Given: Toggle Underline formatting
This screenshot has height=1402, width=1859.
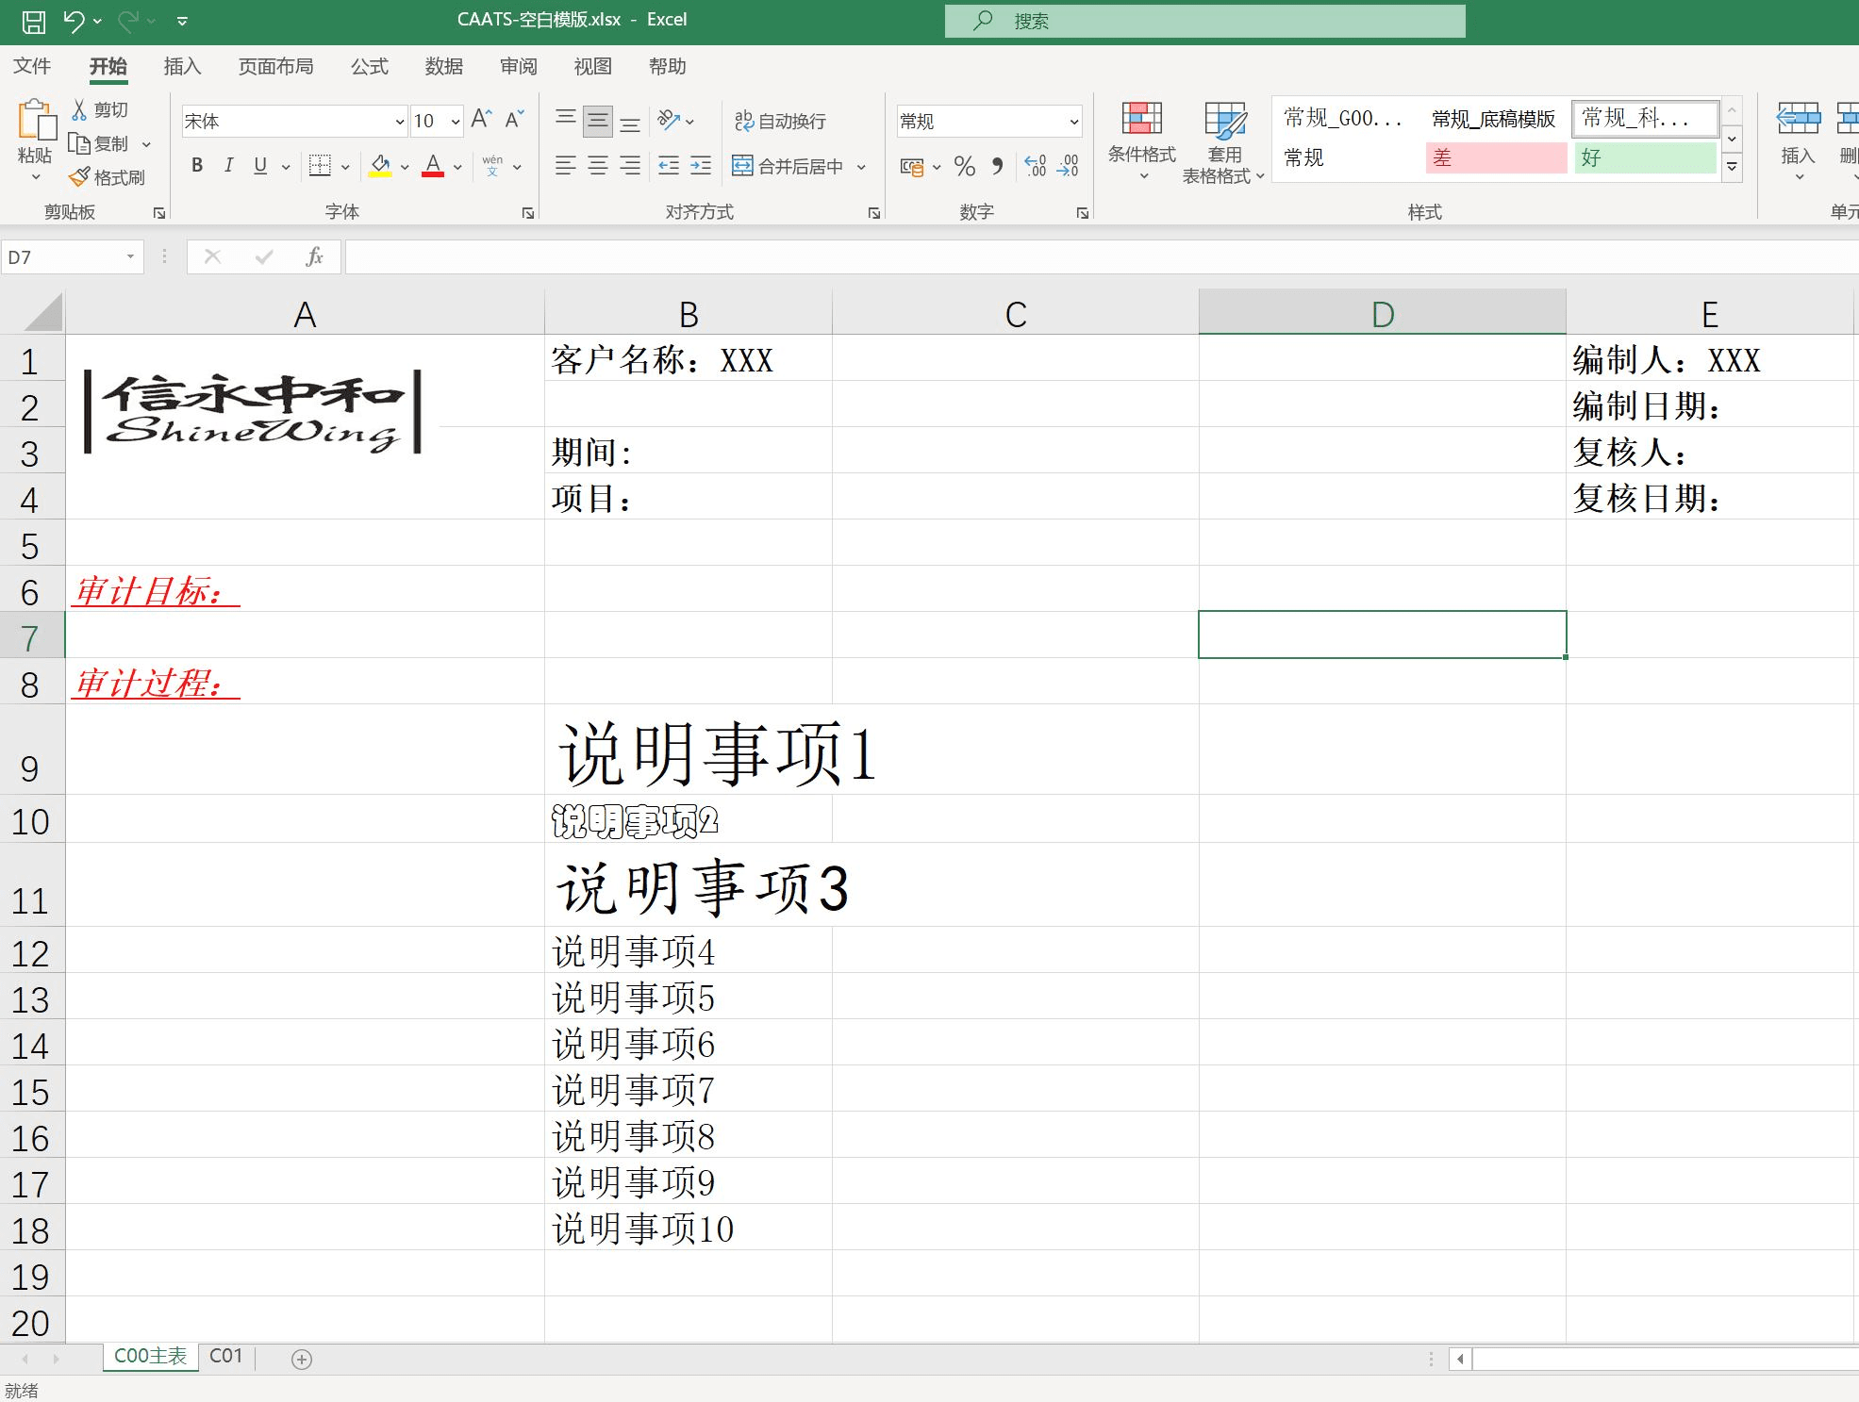Looking at the screenshot, I should (x=260, y=166).
